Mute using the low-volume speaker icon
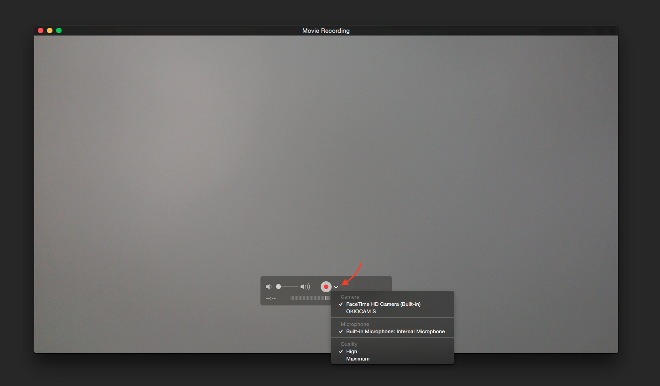The height and width of the screenshot is (386, 660). click(269, 287)
